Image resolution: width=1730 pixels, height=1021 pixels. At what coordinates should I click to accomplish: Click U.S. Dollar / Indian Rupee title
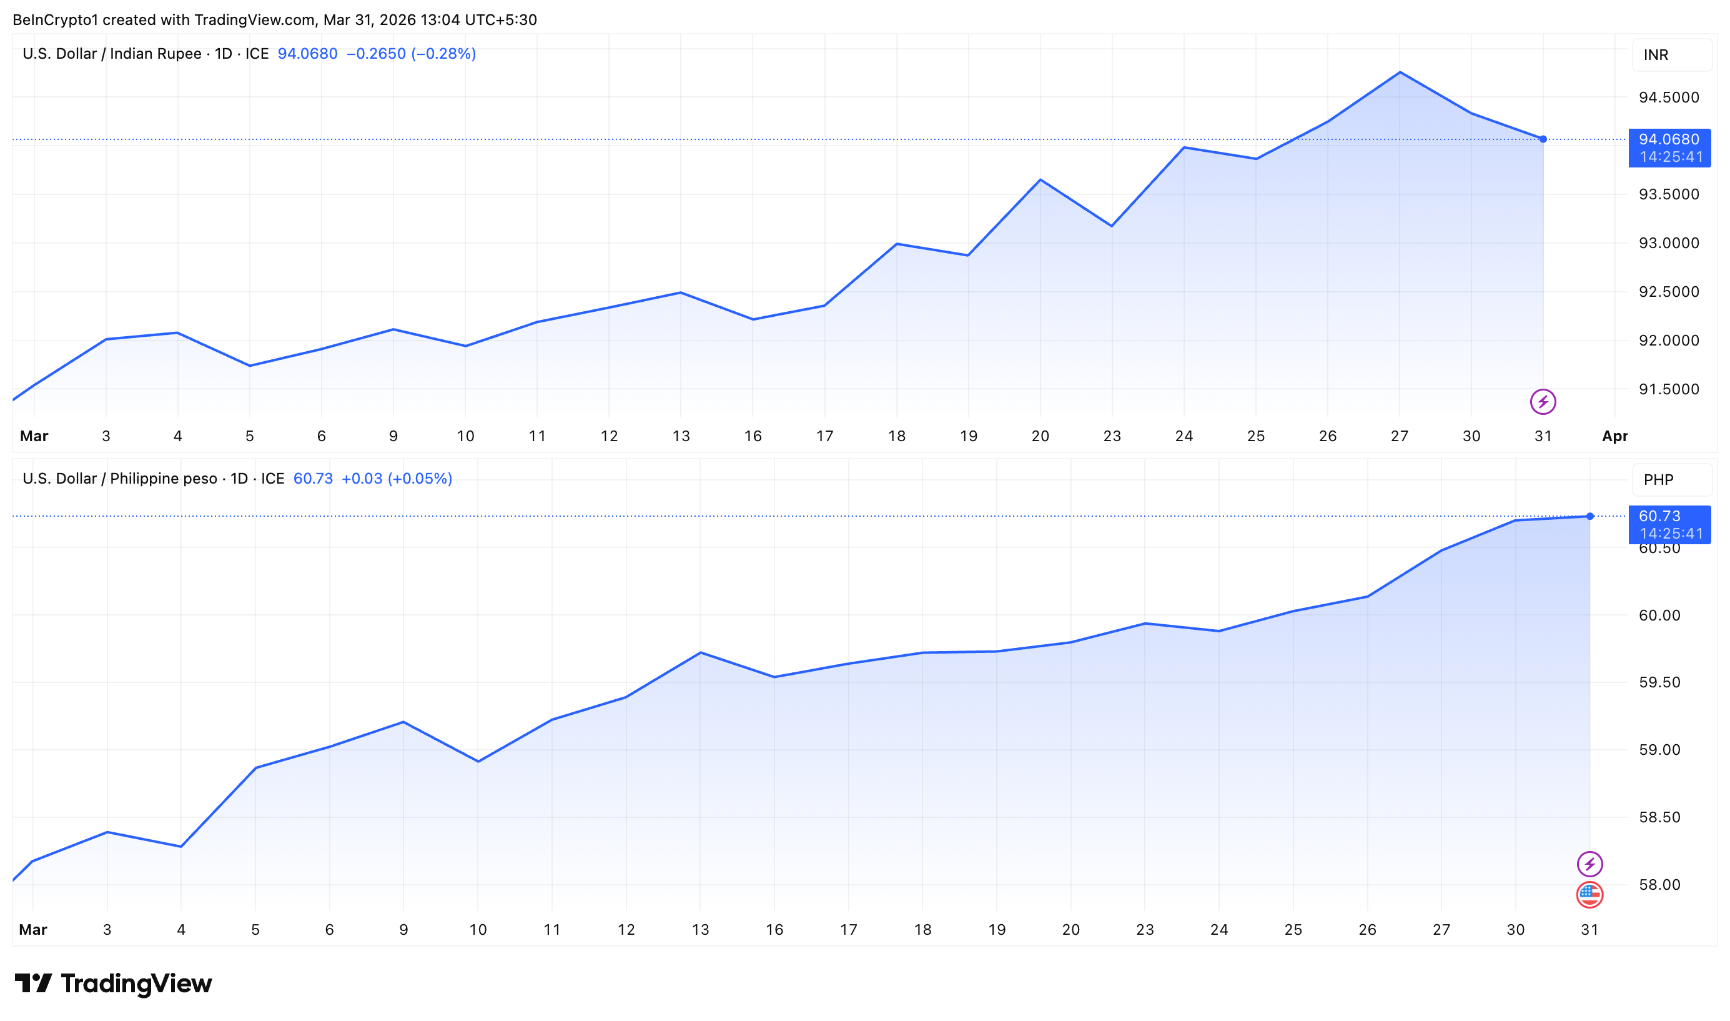click(x=112, y=54)
